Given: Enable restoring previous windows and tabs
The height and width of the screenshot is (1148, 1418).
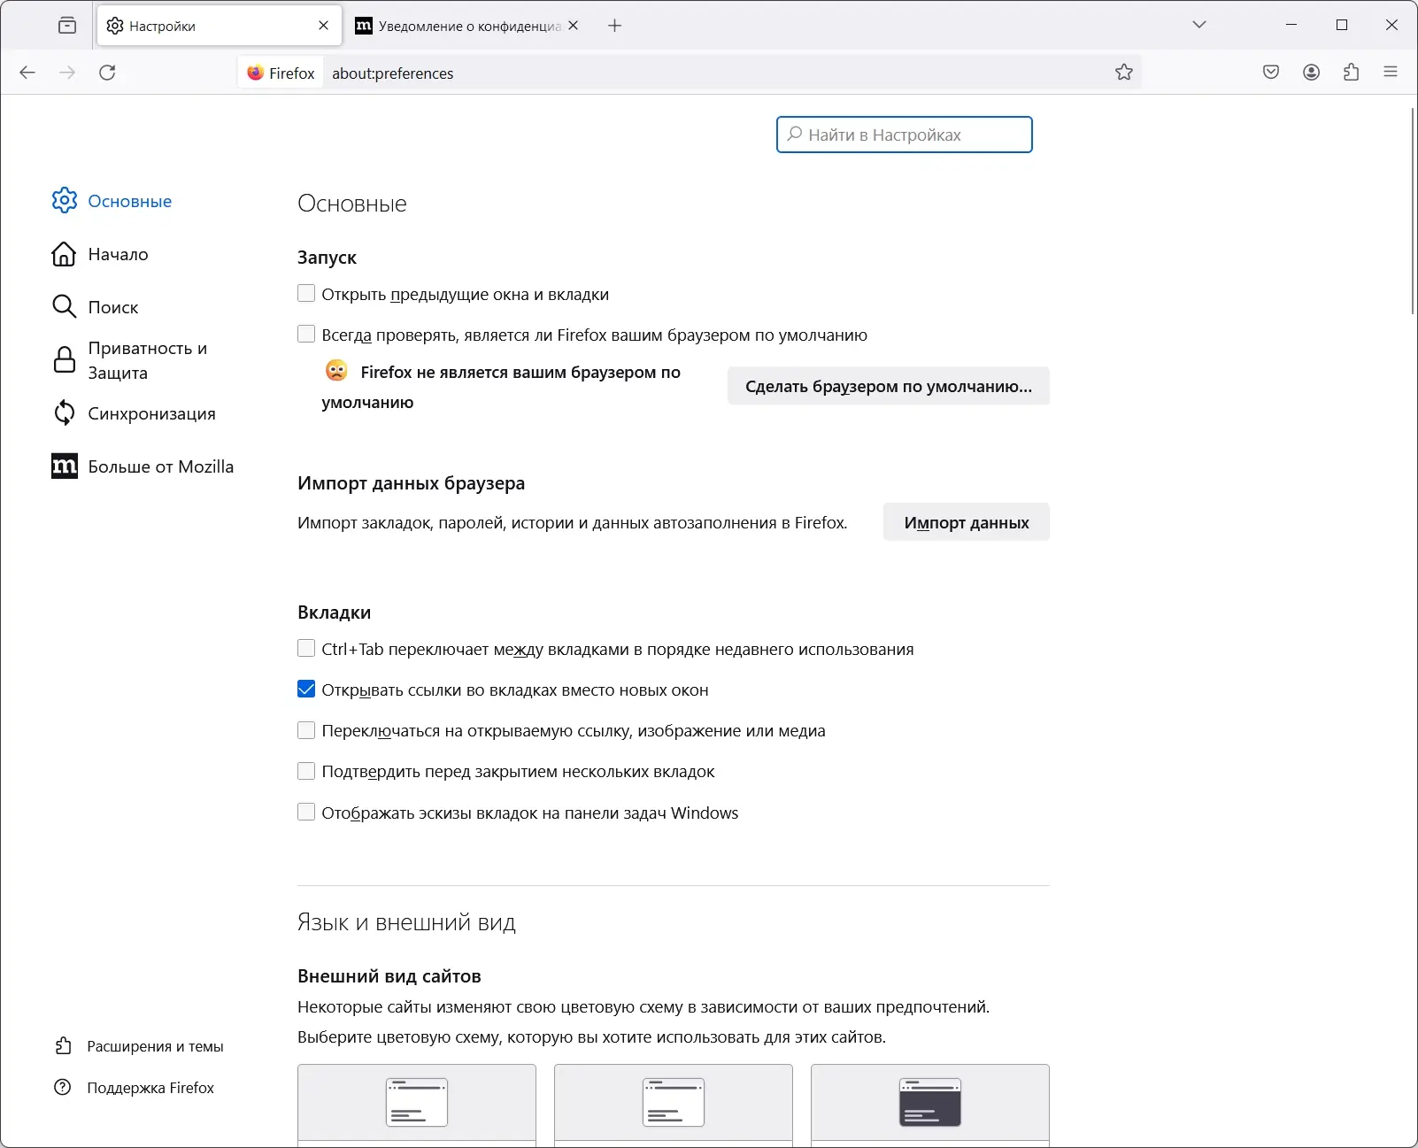Looking at the screenshot, I should click(306, 293).
